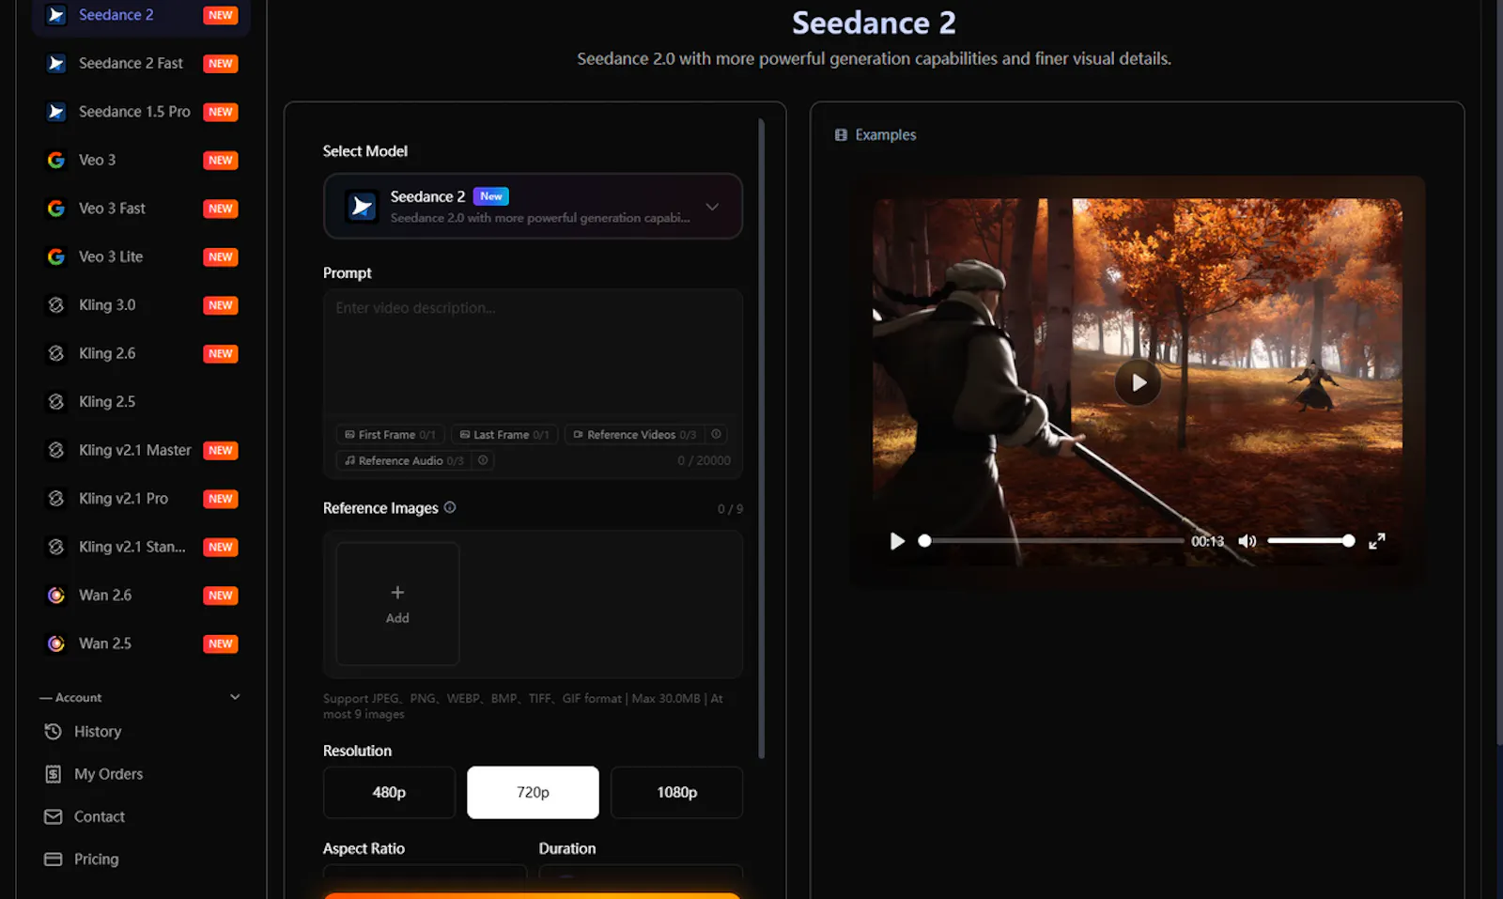Click the 0 / 9 image counter
Image resolution: width=1503 pixels, height=899 pixels.
pyautogui.click(x=730, y=509)
